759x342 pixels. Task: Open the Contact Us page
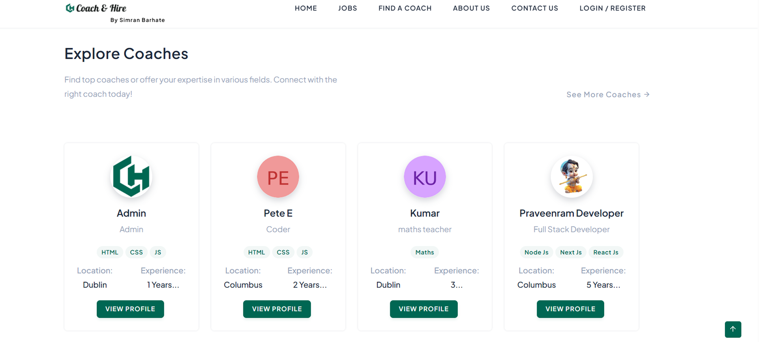[534, 8]
